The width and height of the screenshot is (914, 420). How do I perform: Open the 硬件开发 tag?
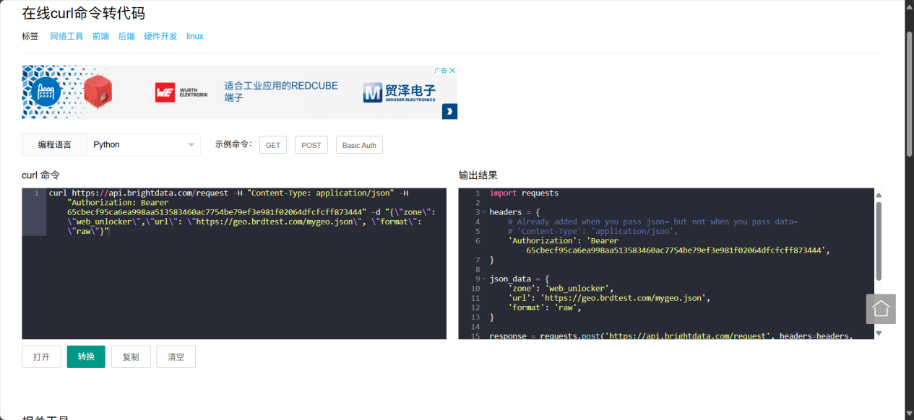[x=160, y=36]
